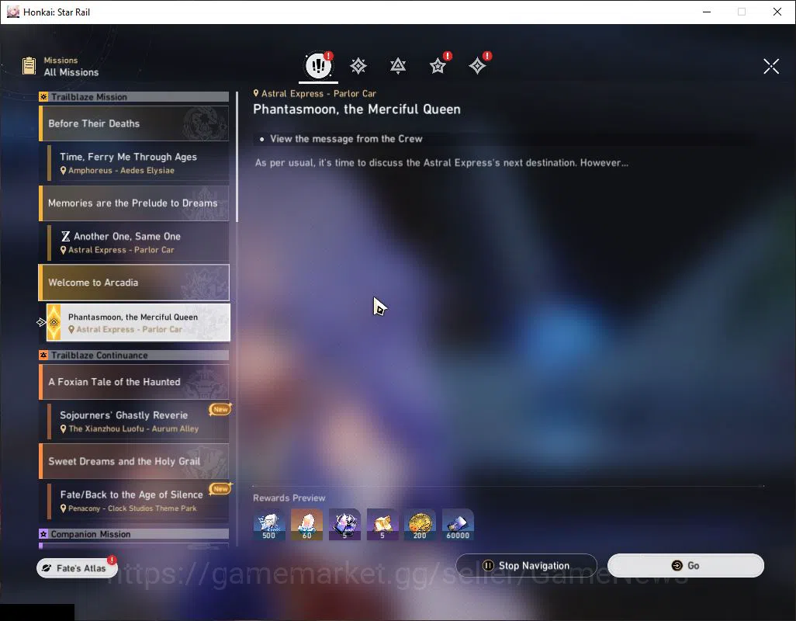
Task: Select Time, Ferry Me Through Ages mission
Action: (x=138, y=163)
